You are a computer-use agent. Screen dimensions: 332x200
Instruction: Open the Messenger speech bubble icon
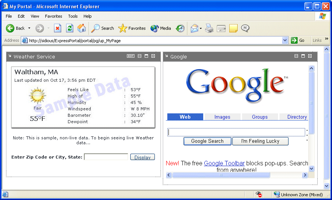[245, 28]
